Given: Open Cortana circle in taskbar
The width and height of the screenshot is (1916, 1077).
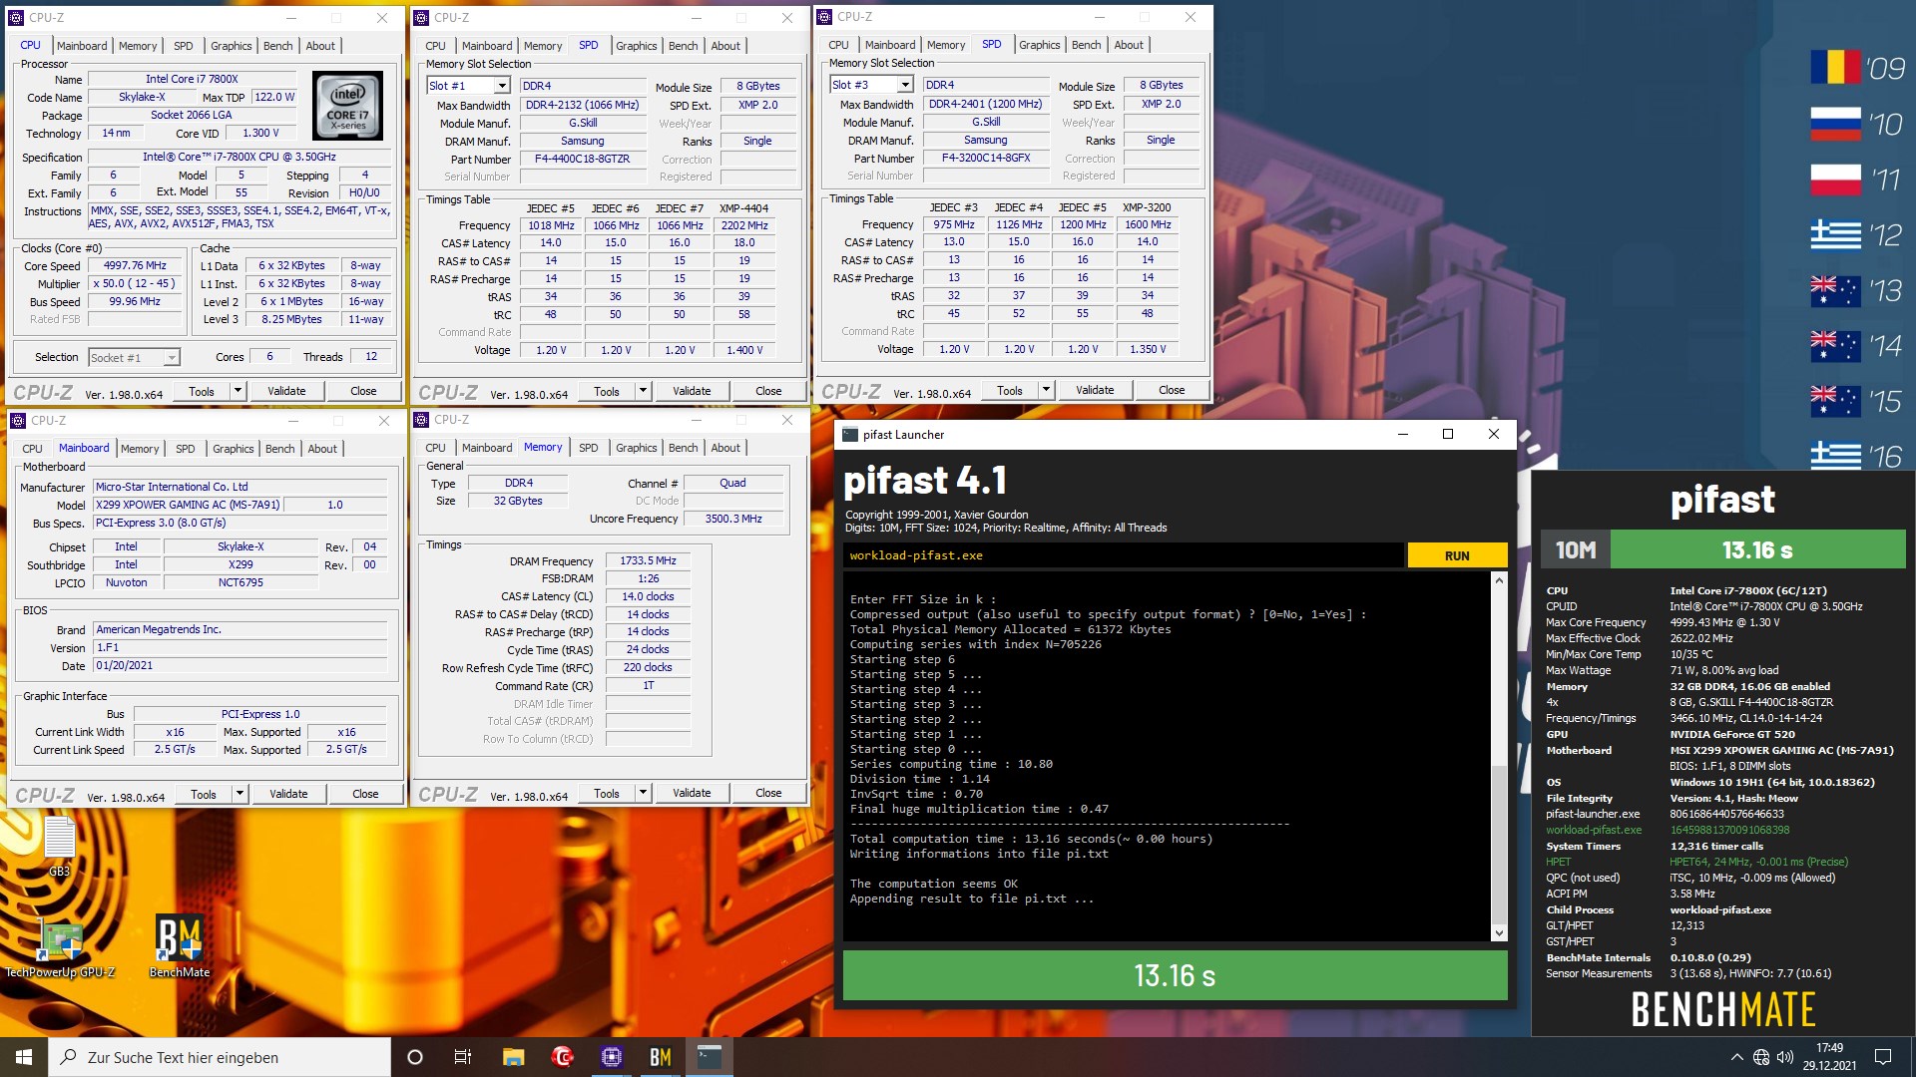Looking at the screenshot, I should tap(415, 1057).
